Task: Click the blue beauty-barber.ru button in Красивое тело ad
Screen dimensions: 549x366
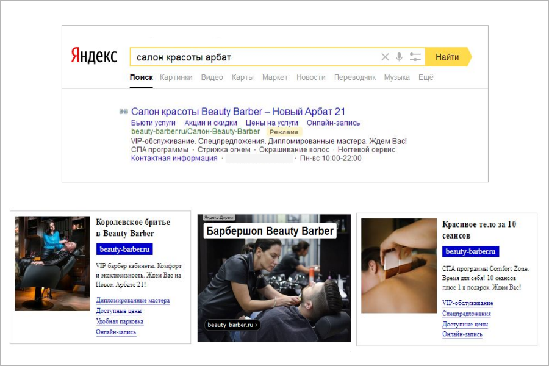Action: (470, 251)
